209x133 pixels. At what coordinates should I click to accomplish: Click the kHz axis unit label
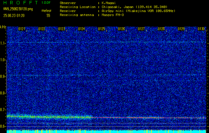[x=3, y=27]
